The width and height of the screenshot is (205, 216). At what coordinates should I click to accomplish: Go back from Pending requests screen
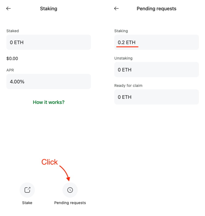[116, 9]
